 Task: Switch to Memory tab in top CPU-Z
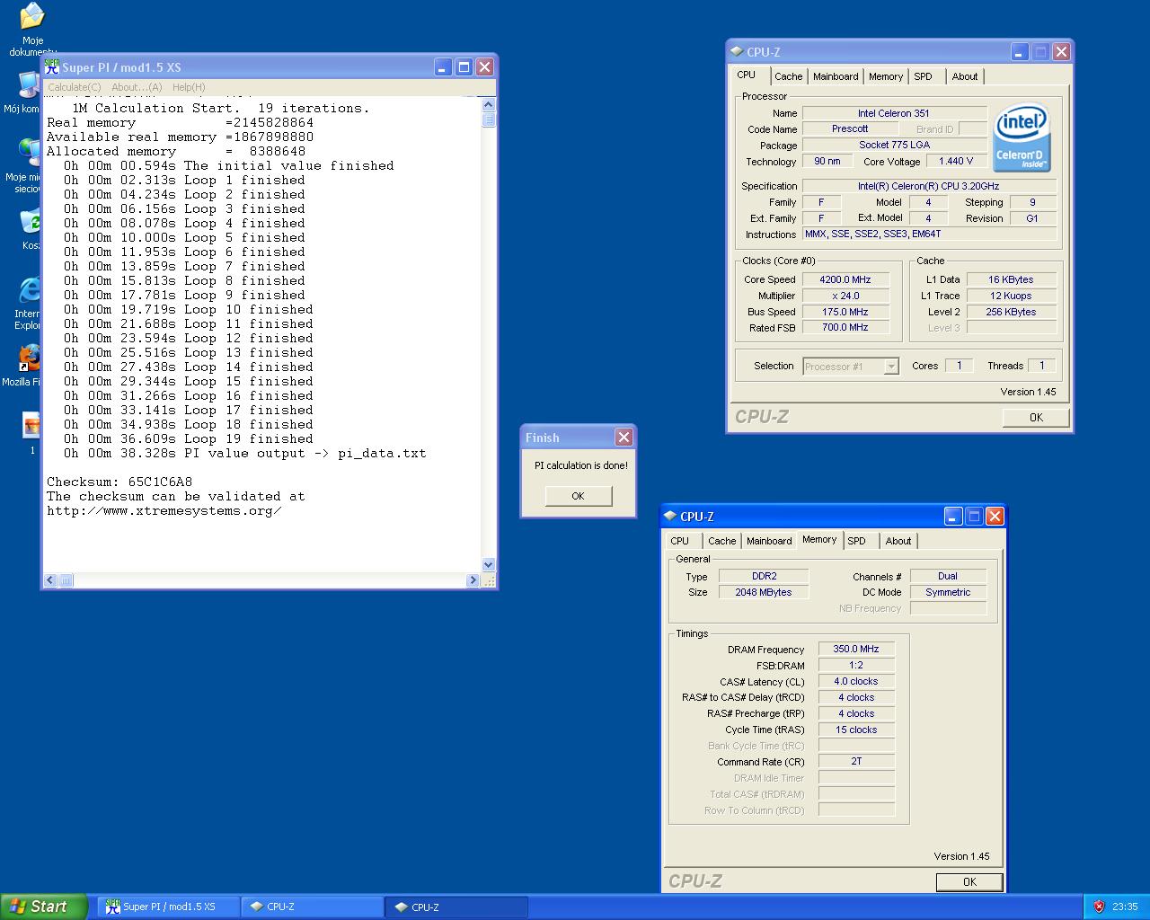coord(885,76)
